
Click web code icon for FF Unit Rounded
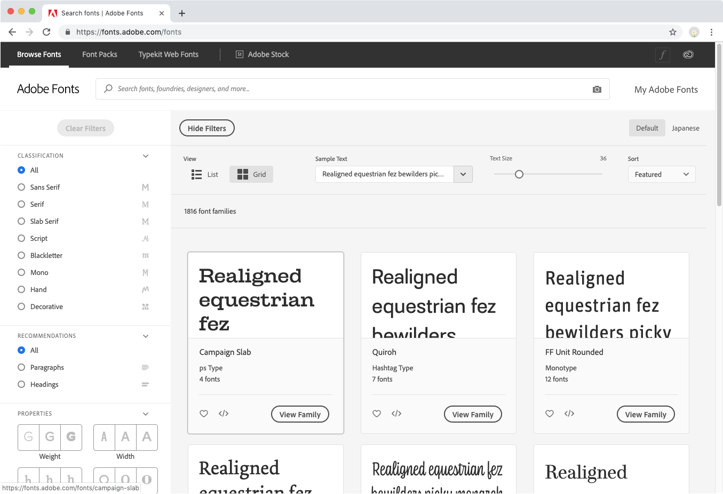click(569, 414)
